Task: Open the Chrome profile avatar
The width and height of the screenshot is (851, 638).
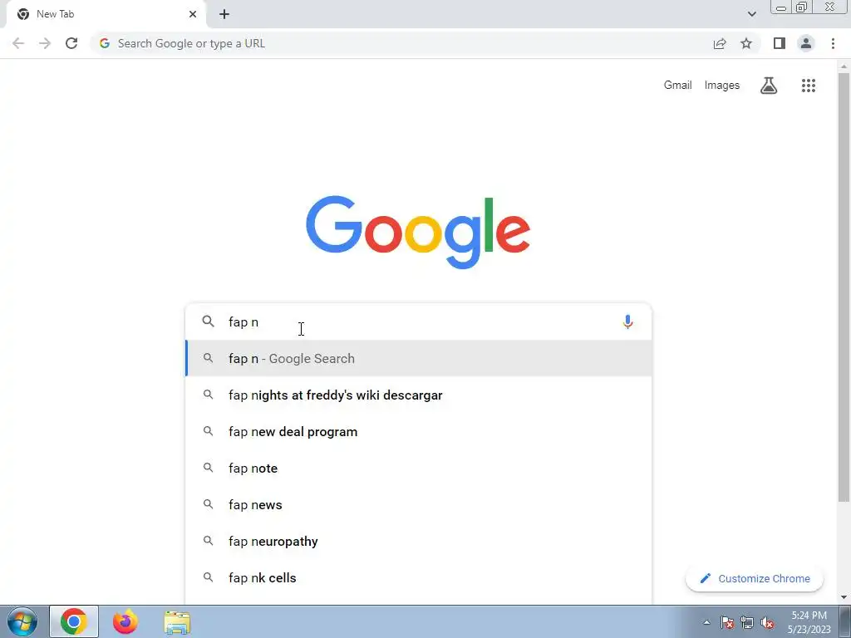Action: point(806,43)
